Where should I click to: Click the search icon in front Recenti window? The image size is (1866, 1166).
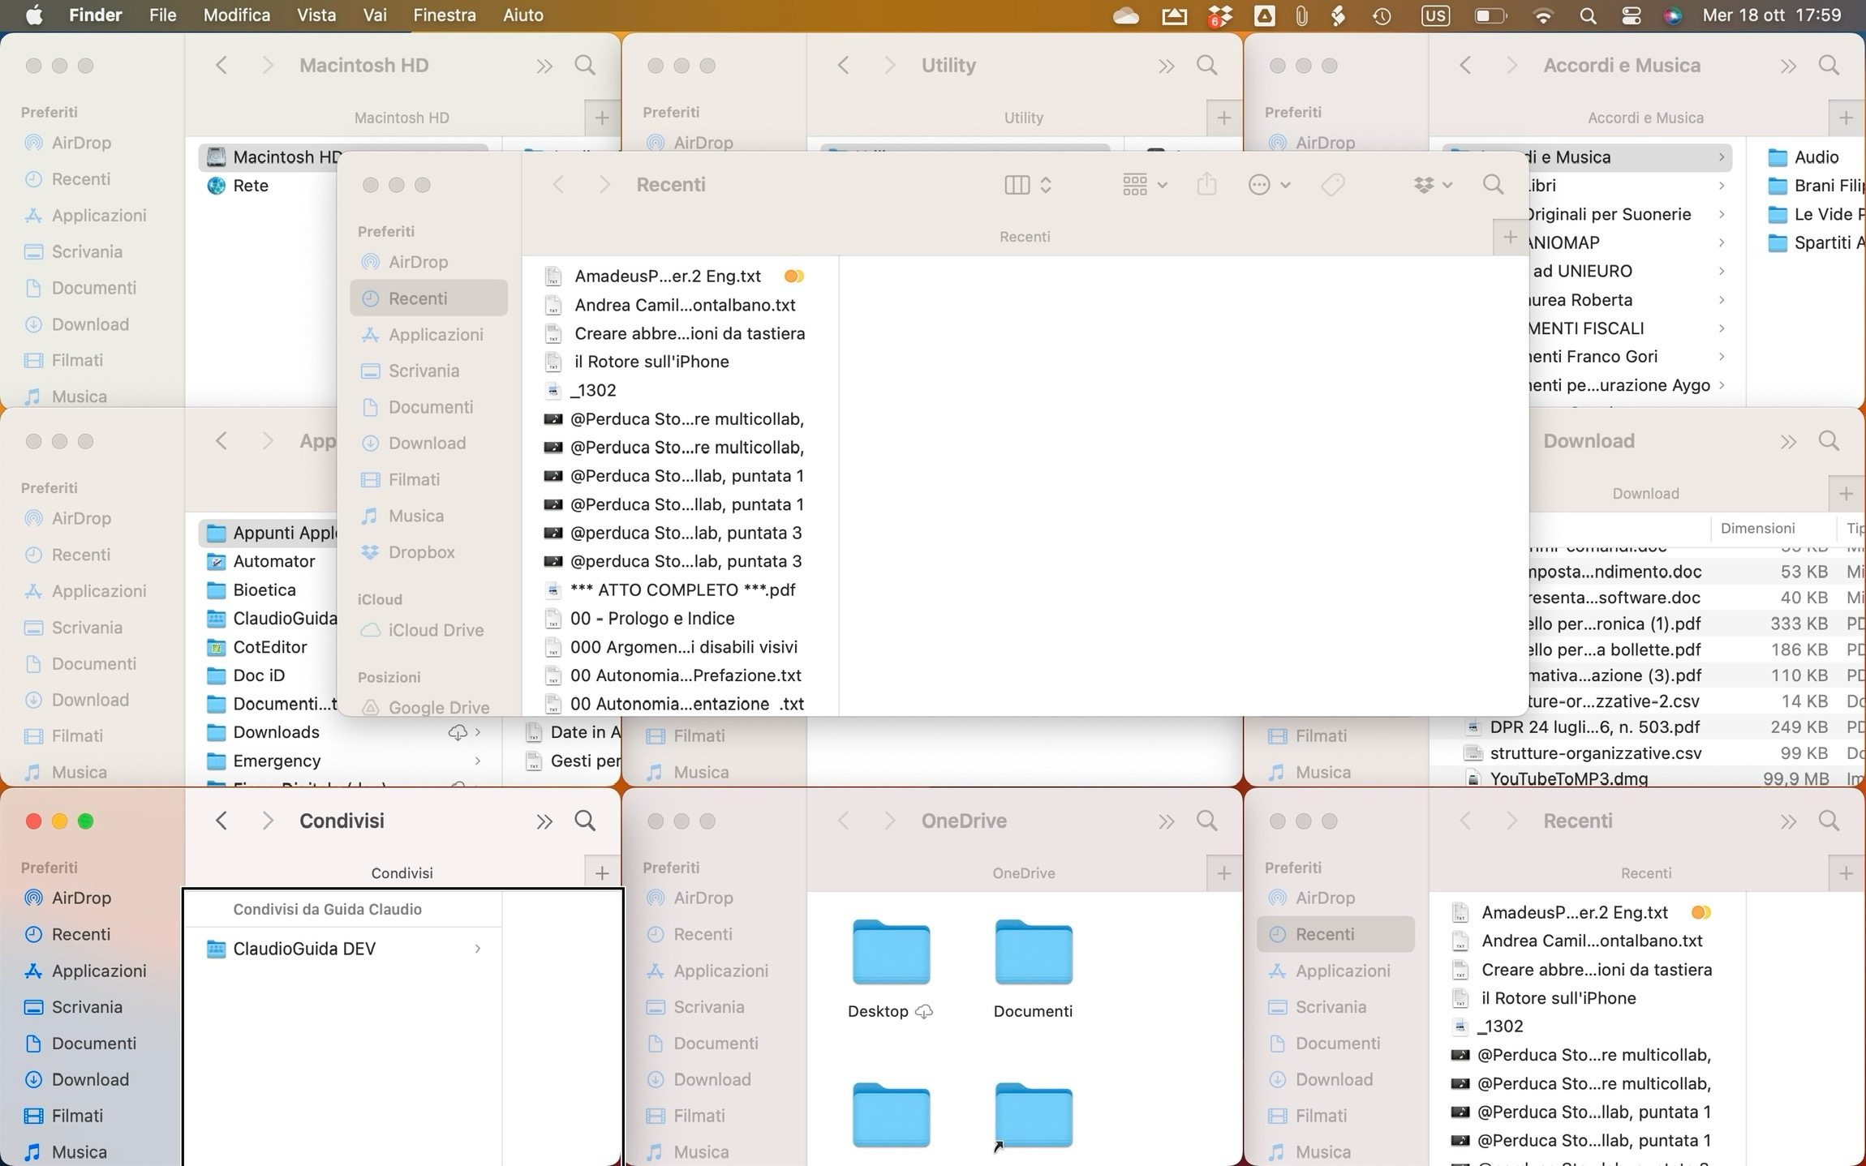(1493, 185)
